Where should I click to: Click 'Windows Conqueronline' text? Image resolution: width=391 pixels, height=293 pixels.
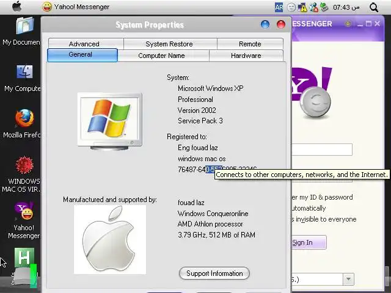(213, 214)
